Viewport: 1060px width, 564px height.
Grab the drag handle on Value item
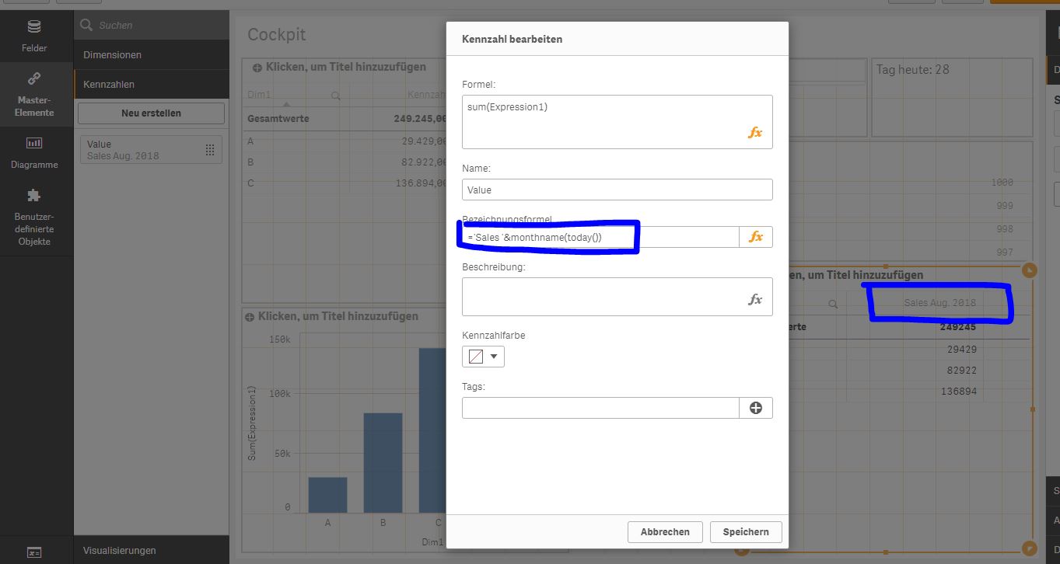tap(210, 150)
